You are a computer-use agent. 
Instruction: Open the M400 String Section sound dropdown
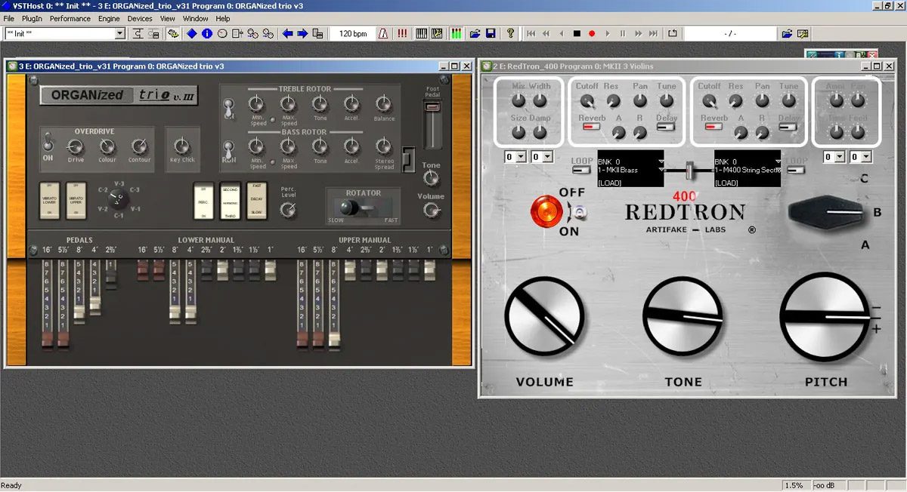[x=779, y=170]
